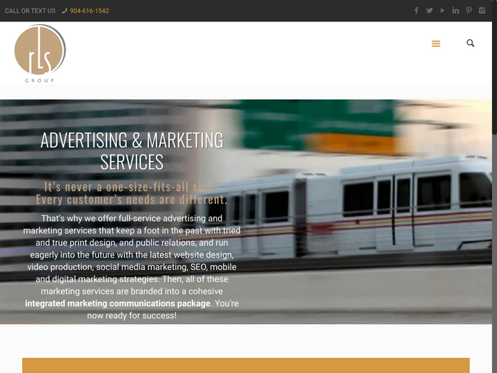Click 'integrated marketing communications package' bold text
This screenshot has width=497, height=373.
click(117, 303)
